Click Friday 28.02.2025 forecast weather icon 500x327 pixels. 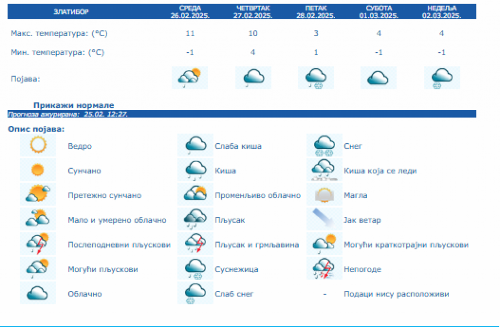point(316,78)
